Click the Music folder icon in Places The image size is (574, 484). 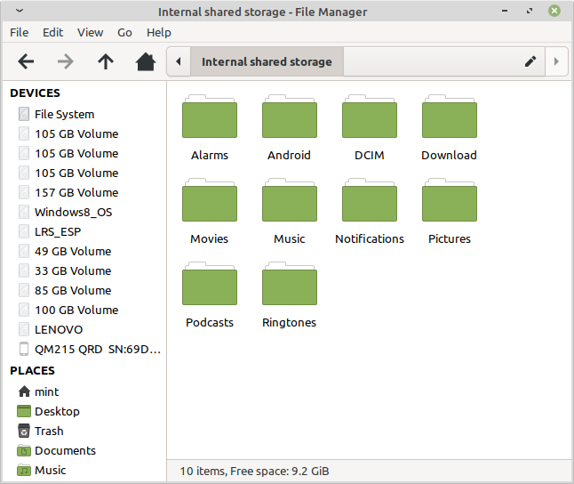(24, 470)
